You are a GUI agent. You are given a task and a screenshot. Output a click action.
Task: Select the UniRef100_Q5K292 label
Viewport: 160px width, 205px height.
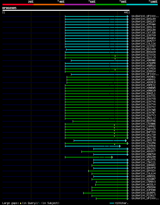(x=143, y=149)
